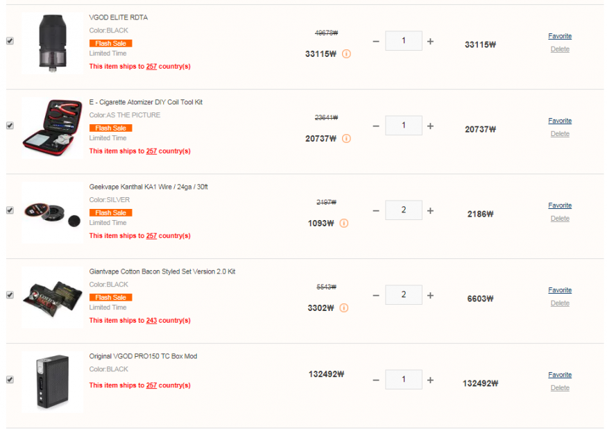Open VGOD PRO150 TC Box Mod thumbnail
The width and height of the screenshot is (607, 429).
[52, 382]
